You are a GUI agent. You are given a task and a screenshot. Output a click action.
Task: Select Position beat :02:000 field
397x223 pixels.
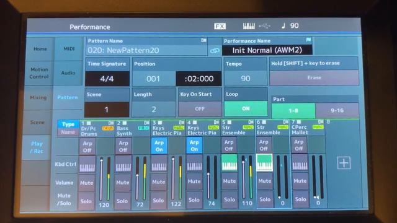(x=198, y=79)
